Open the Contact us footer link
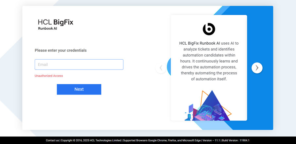296x144 pixels. [x=52, y=140]
